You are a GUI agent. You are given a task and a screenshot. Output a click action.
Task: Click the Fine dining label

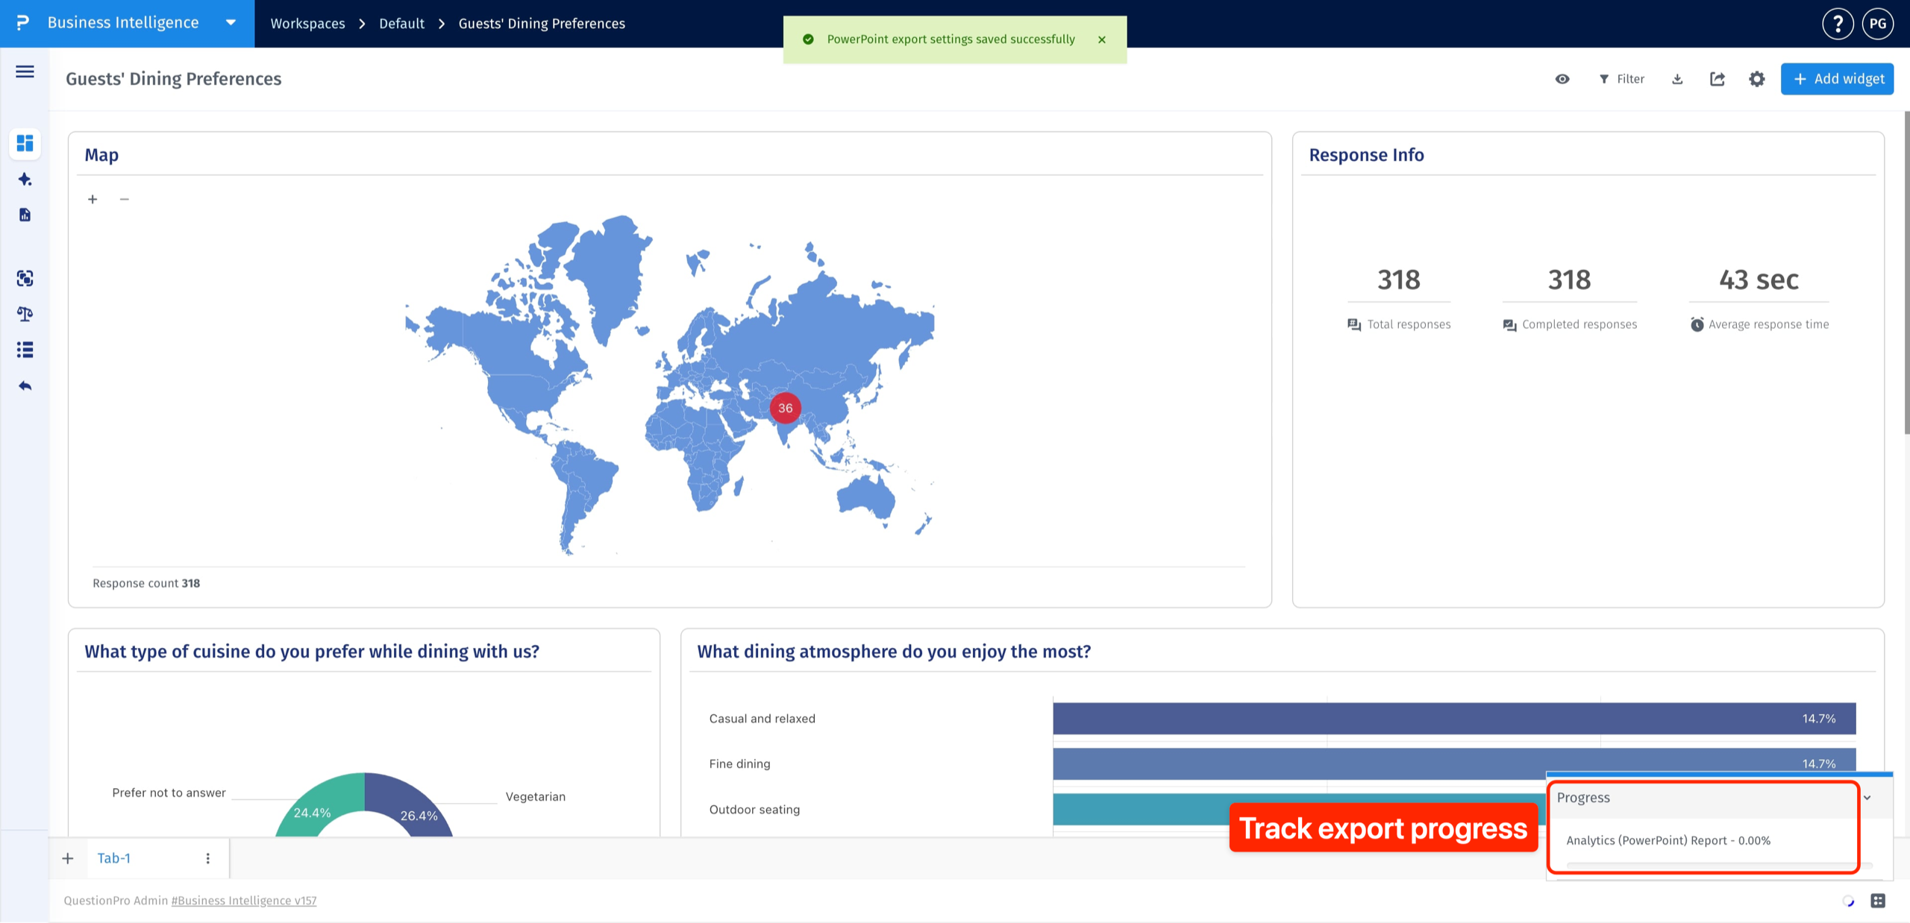point(739,763)
